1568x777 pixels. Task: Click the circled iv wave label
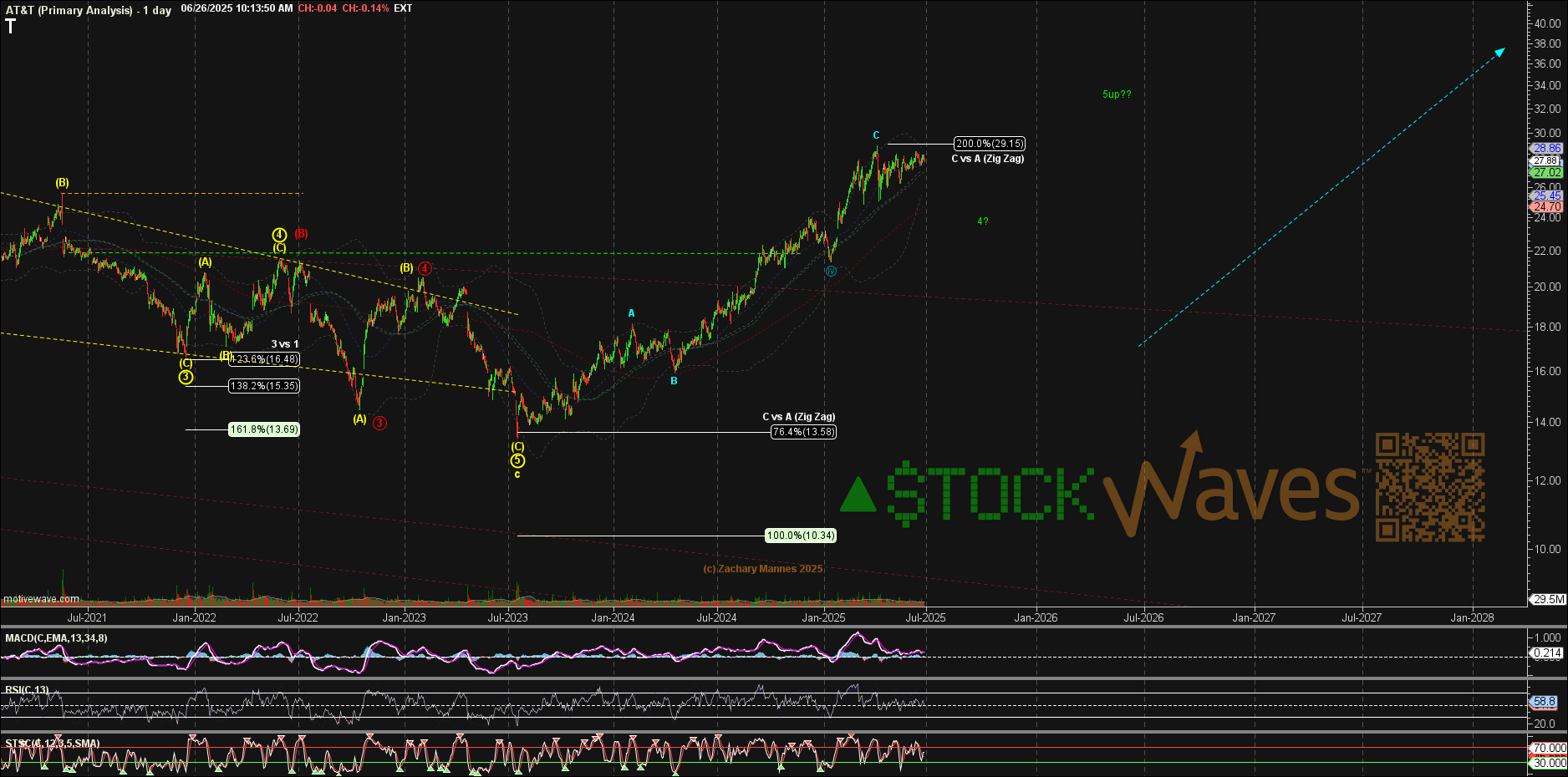coord(831,272)
